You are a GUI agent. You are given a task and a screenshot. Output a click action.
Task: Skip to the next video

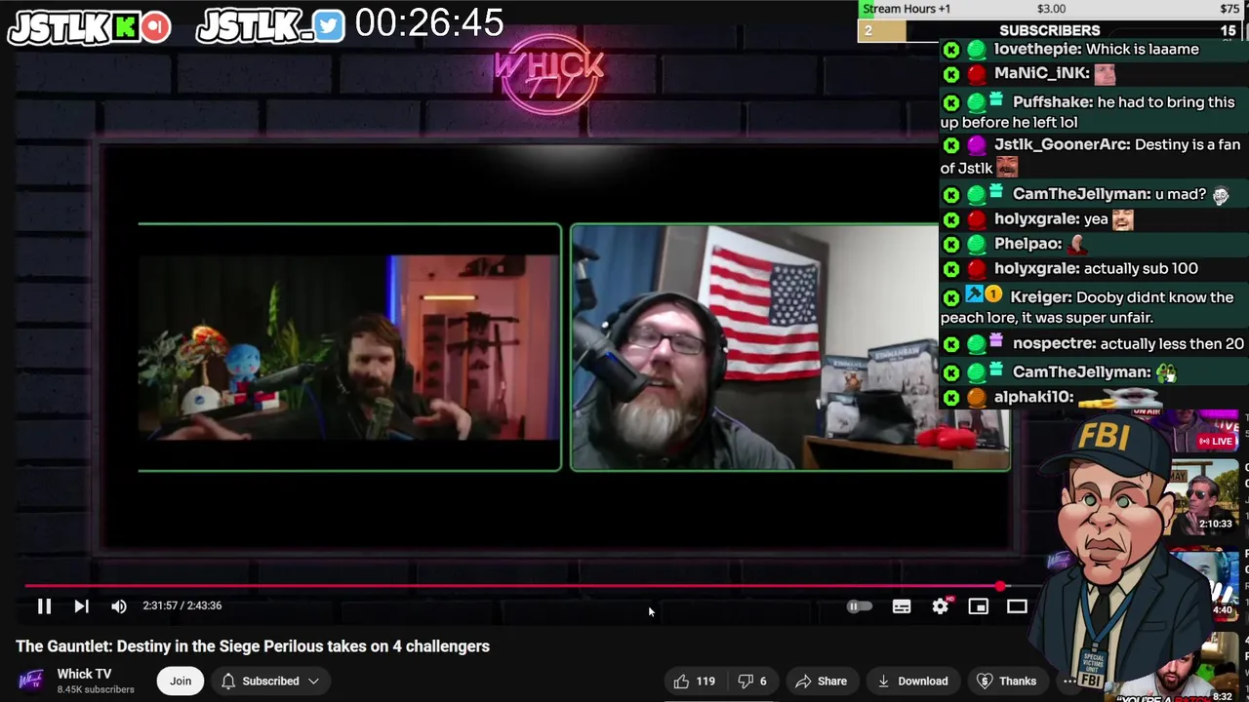(x=81, y=606)
